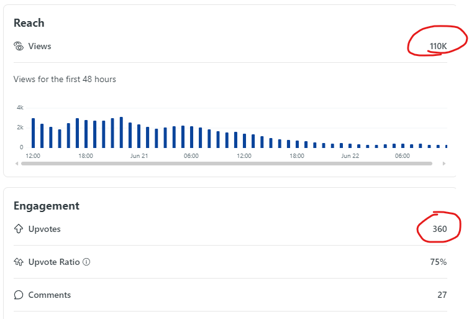Click the chart scrollbar right arrow
This screenshot has width=469, height=319.
(x=444, y=164)
